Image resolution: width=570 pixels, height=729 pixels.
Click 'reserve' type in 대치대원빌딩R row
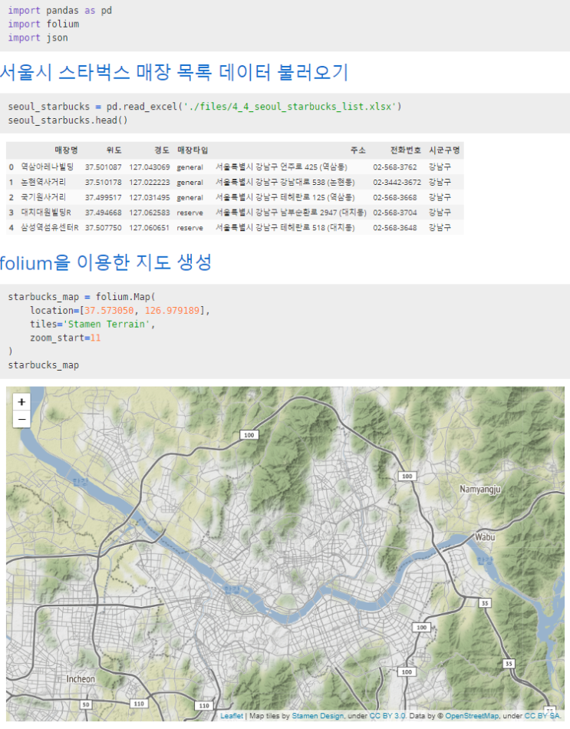pyautogui.click(x=189, y=213)
